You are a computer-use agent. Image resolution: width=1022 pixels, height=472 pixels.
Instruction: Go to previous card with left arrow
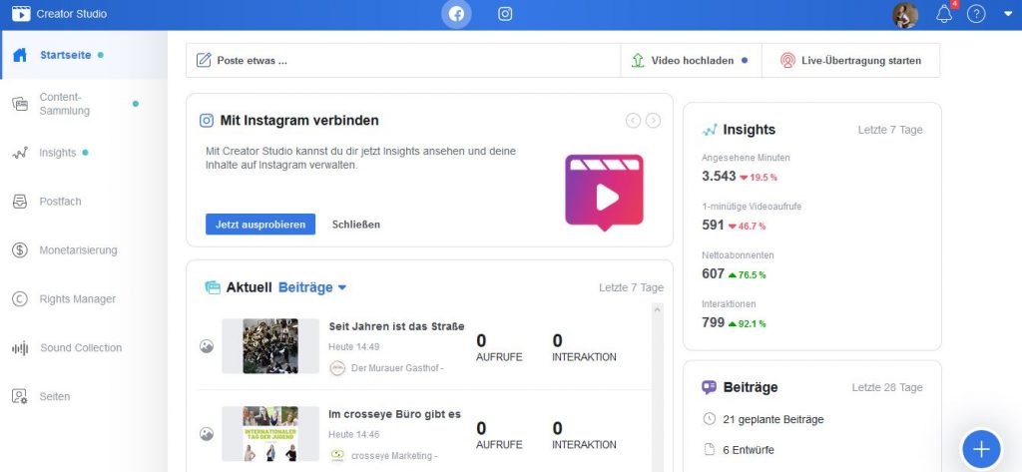(633, 120)
